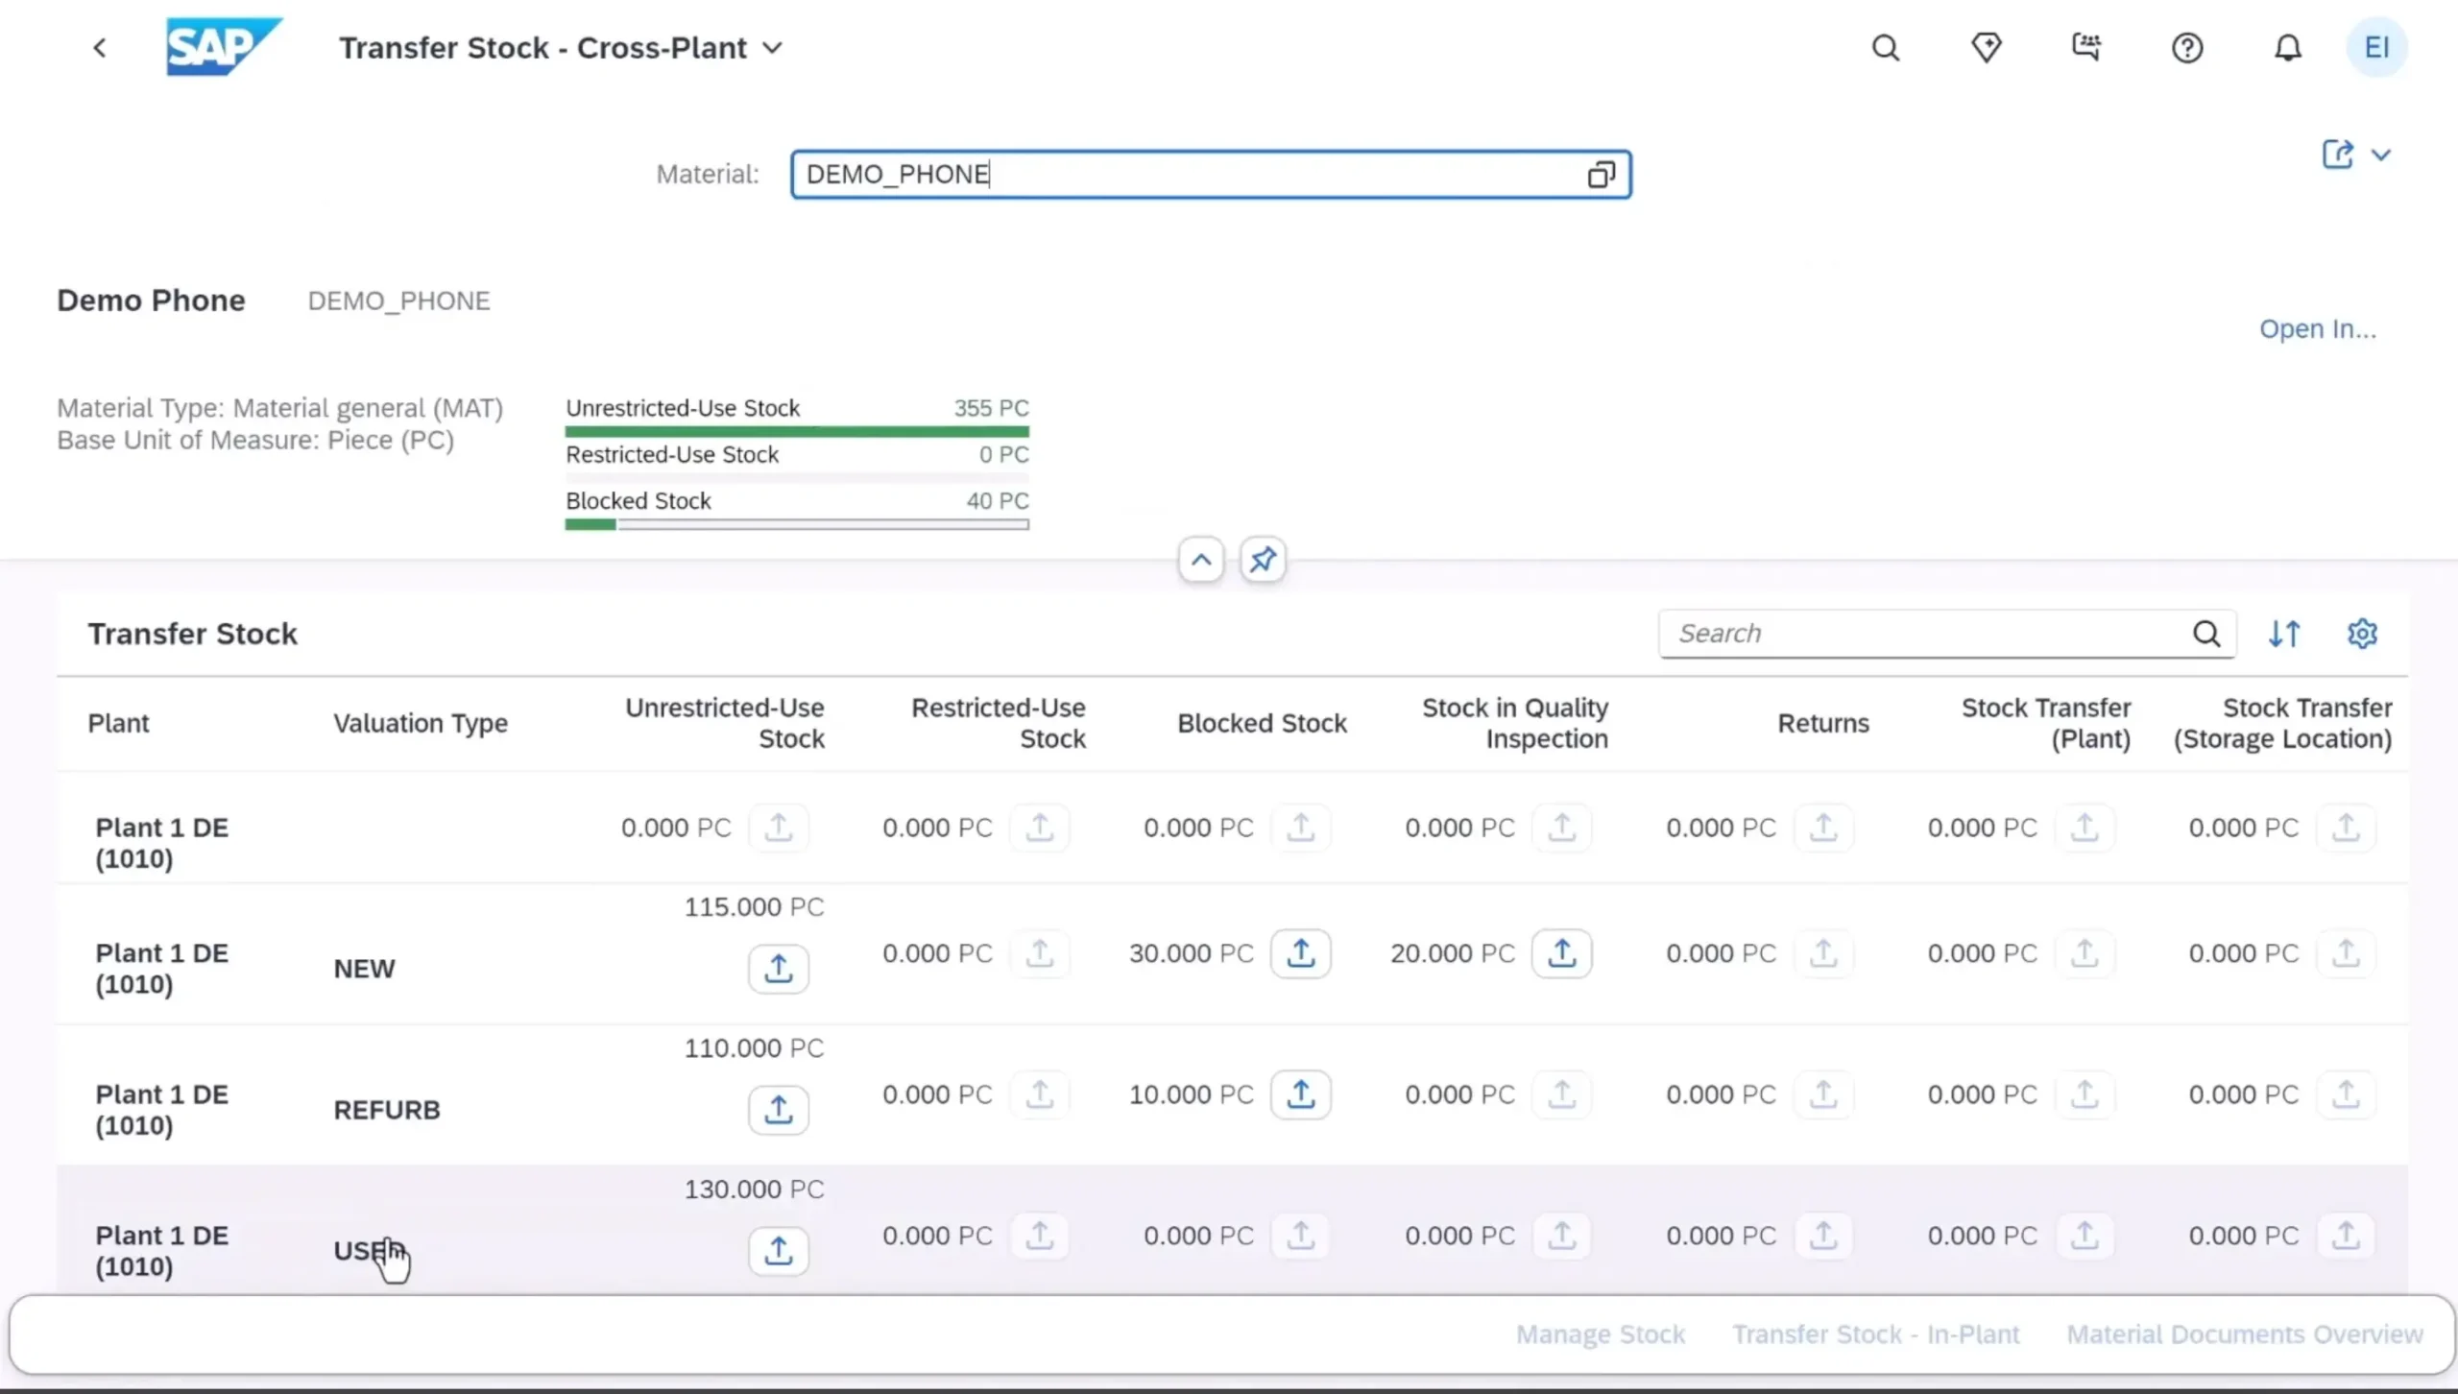Open the EI user profile avatar
This screenshot has width=2458, height=1394.
click(2376, 47)
